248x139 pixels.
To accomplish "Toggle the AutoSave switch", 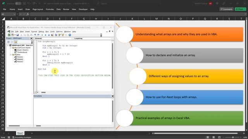I will [18, 3].
